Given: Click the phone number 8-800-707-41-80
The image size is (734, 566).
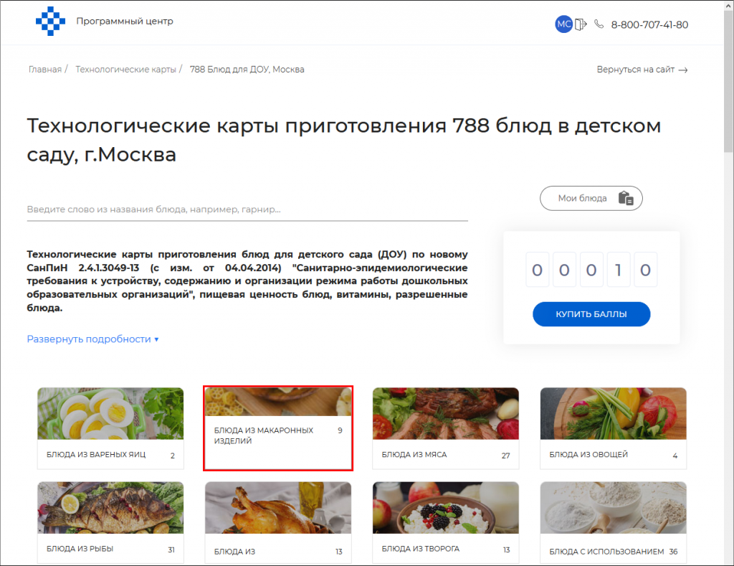Looking at the screenshot, I should pyautogui.click(x=649, y=25).
